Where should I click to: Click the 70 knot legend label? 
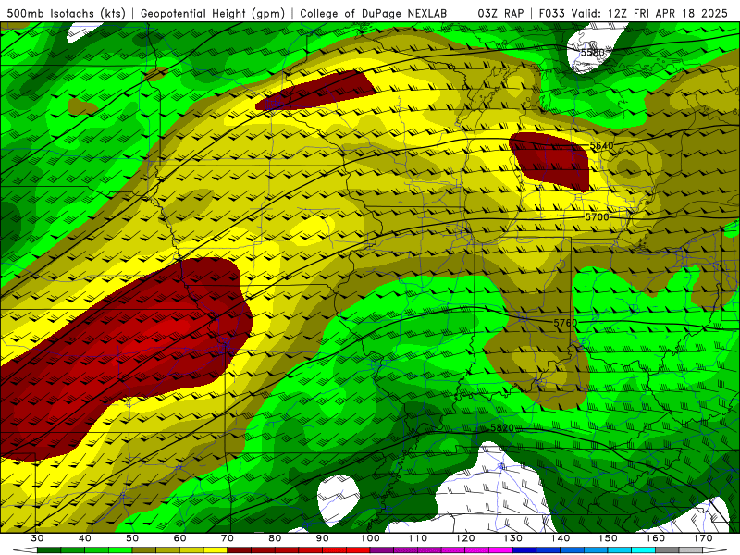[x=228, y=538]
